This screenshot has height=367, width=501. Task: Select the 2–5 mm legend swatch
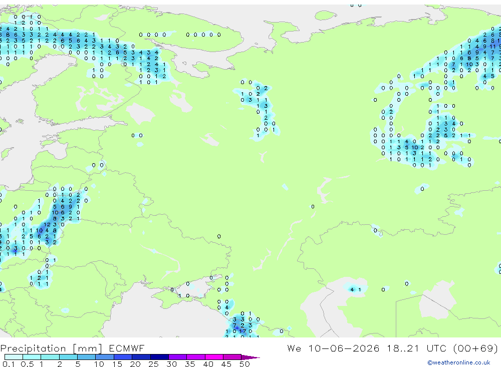pos(68,357)
